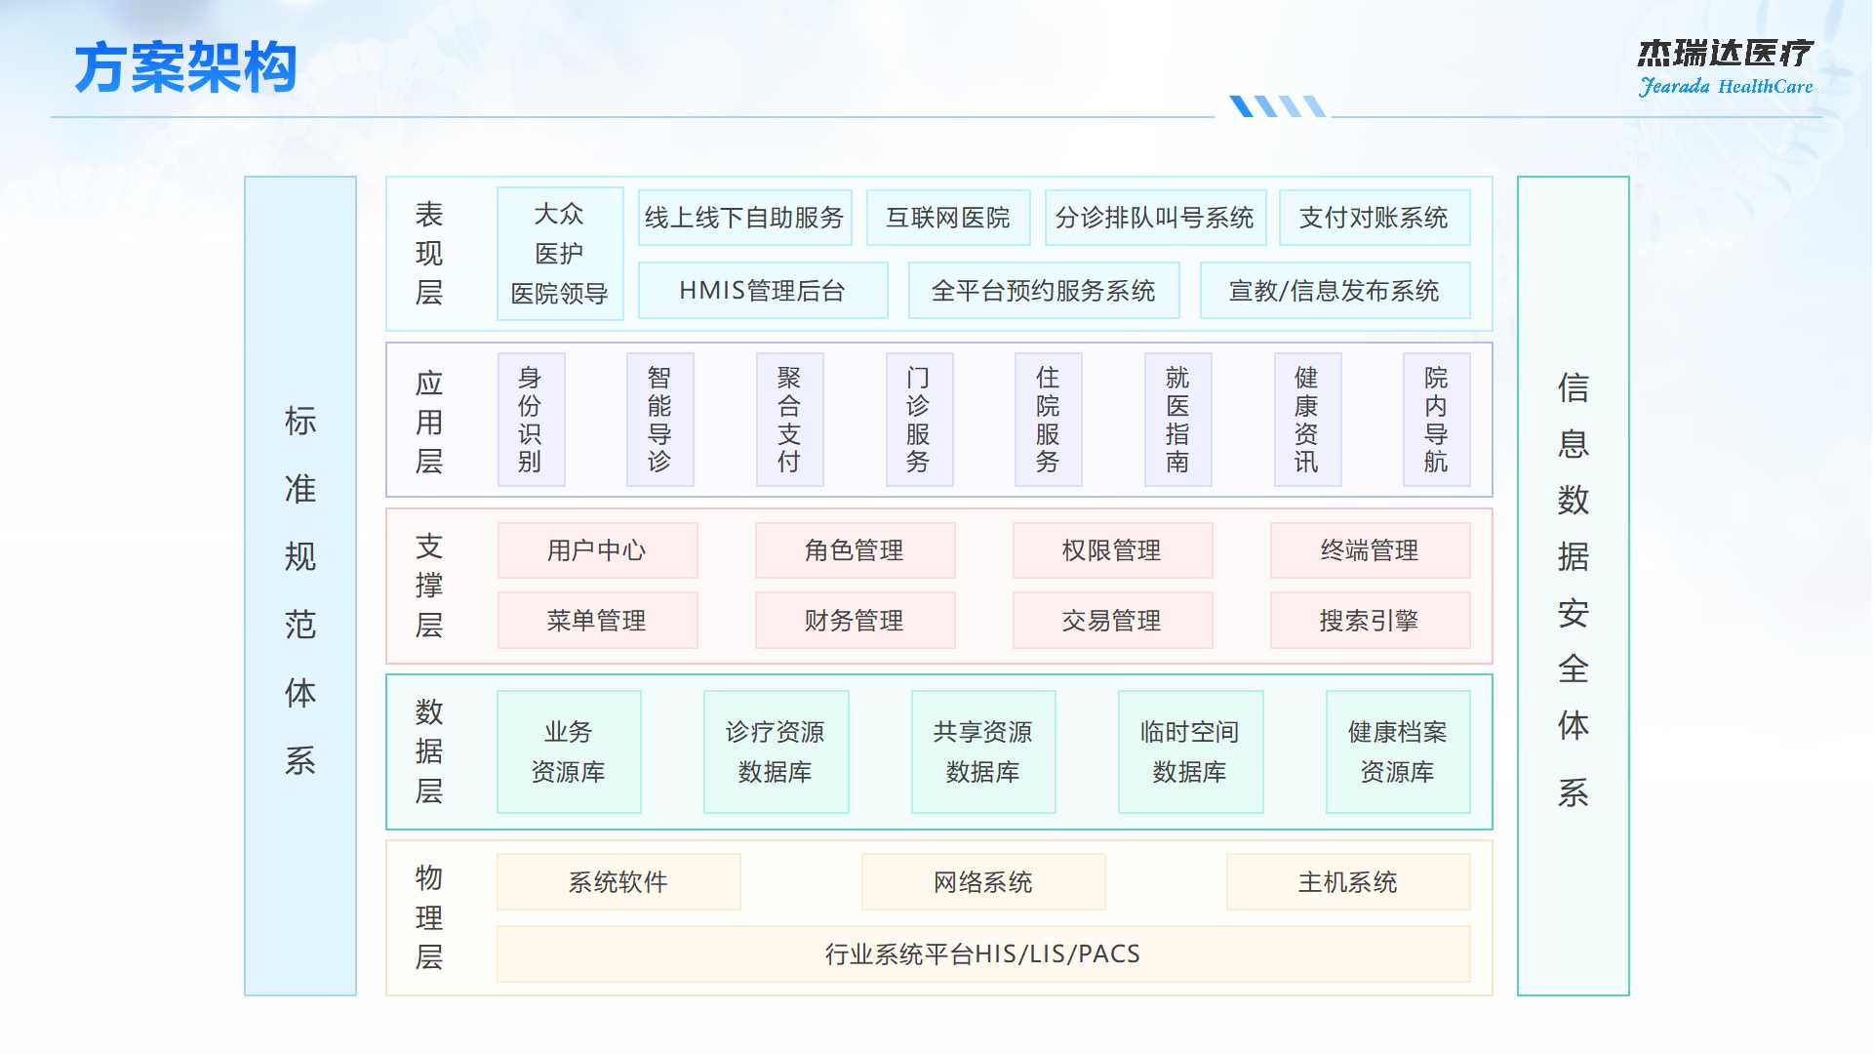
Task: Click the 用户中心 support box
Action: pos(597,550)
